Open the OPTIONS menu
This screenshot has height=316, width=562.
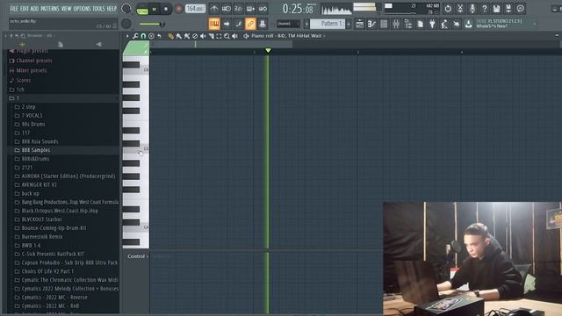coord(82,9)
